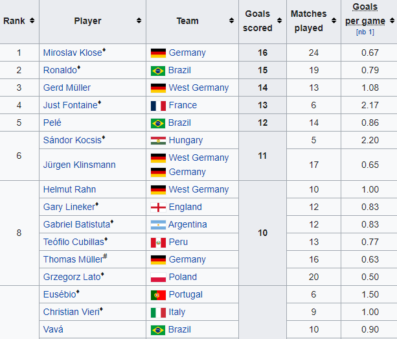397x339 pixels.
Task: Open Thomas Müller's player page
Action: click(x=73, y=259)
